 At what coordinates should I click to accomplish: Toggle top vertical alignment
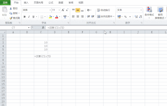(x=73, y=10)
